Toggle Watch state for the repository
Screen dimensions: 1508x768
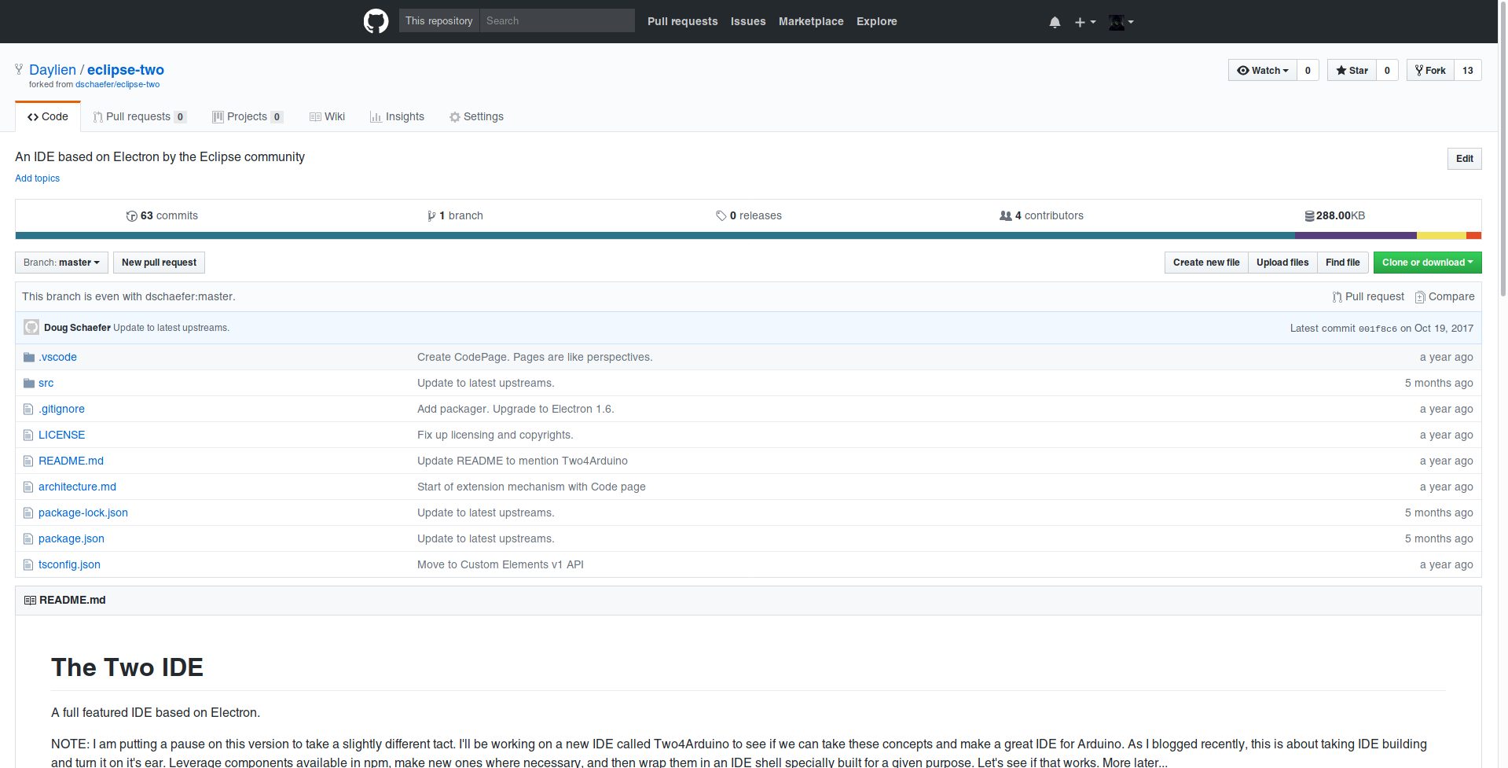pyautogui.click(x=1261, y=70)
